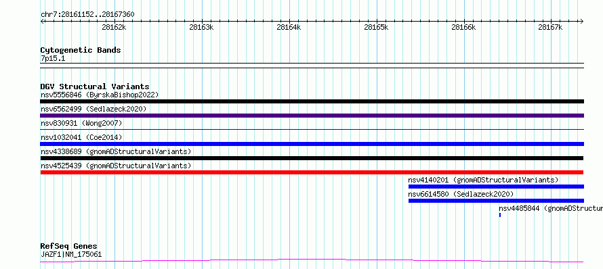Open nsv830931 (Wong2007) variant details
This screenshot has width=603, height=269.
click(81, 123)
